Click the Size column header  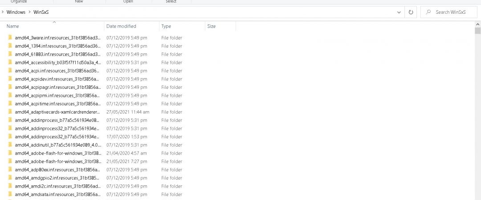point(212,27)
